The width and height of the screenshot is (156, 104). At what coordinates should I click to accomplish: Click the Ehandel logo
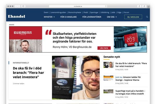tap(16, 16)
